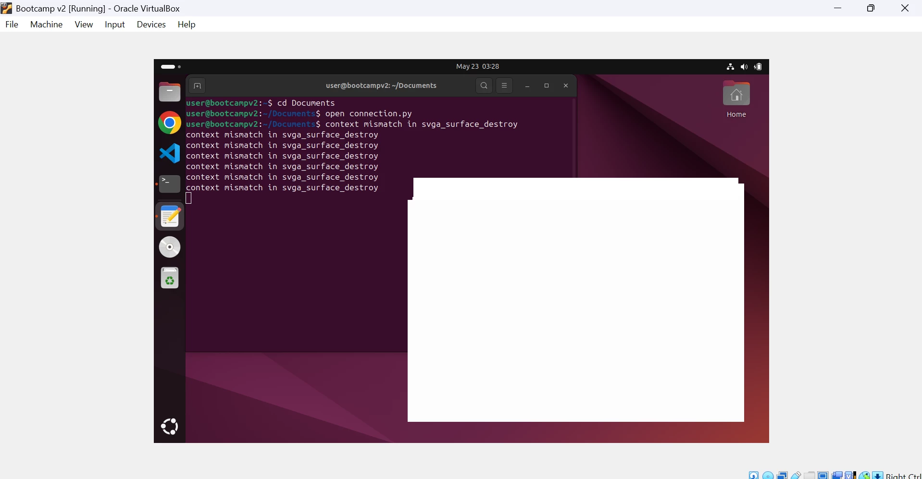
Task: Click the optical disc icon in the dock
Action: (x=170, y=247)
